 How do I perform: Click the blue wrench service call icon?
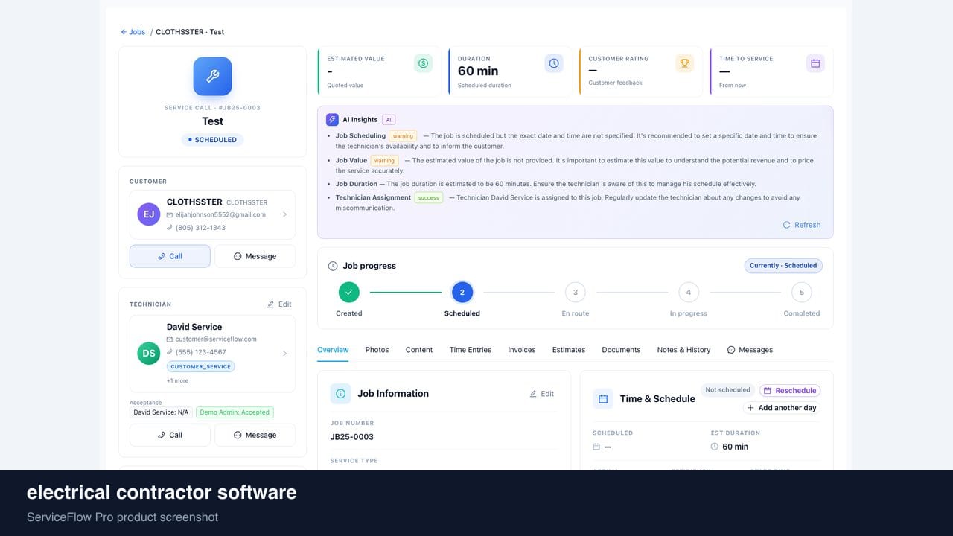tap(212, 76)
